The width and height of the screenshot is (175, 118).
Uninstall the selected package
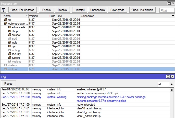coord(80,10)
